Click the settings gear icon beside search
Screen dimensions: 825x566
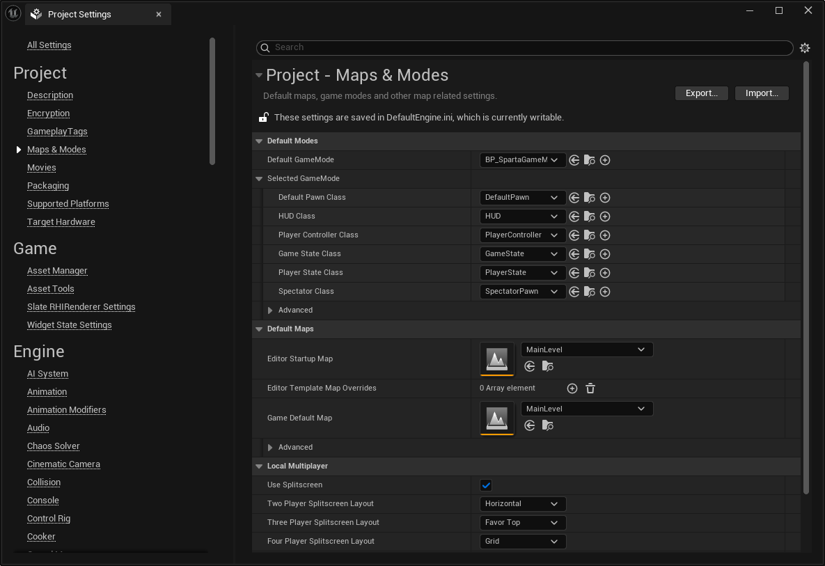point(805,48)
